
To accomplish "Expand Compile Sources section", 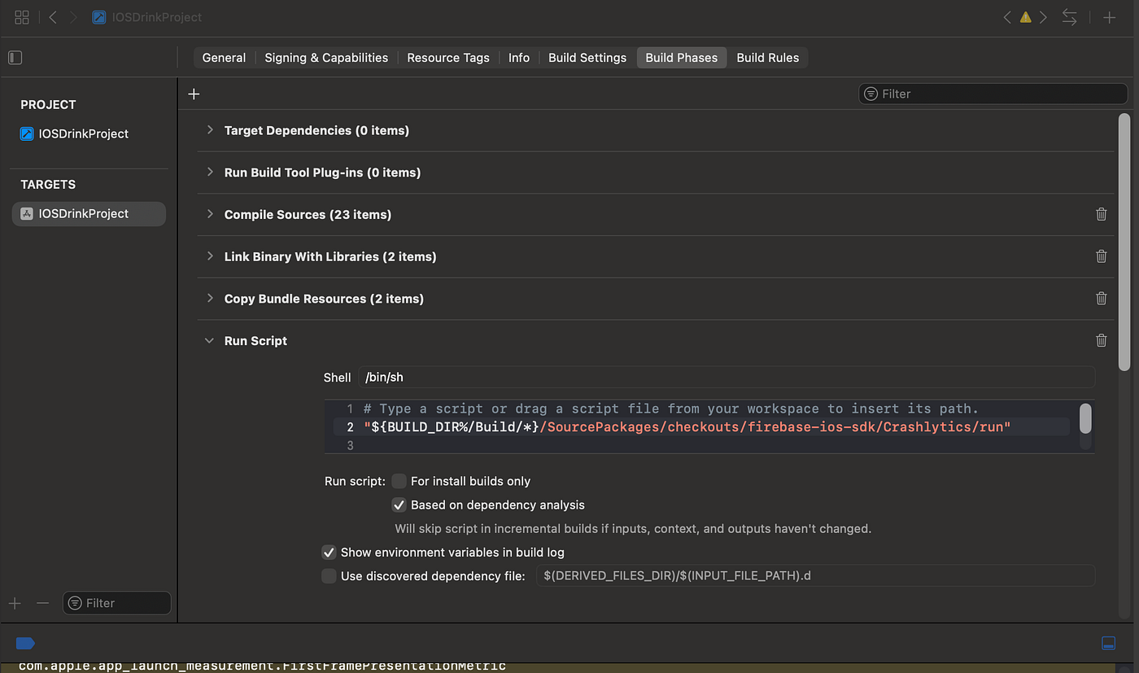I will pos(210,214).
